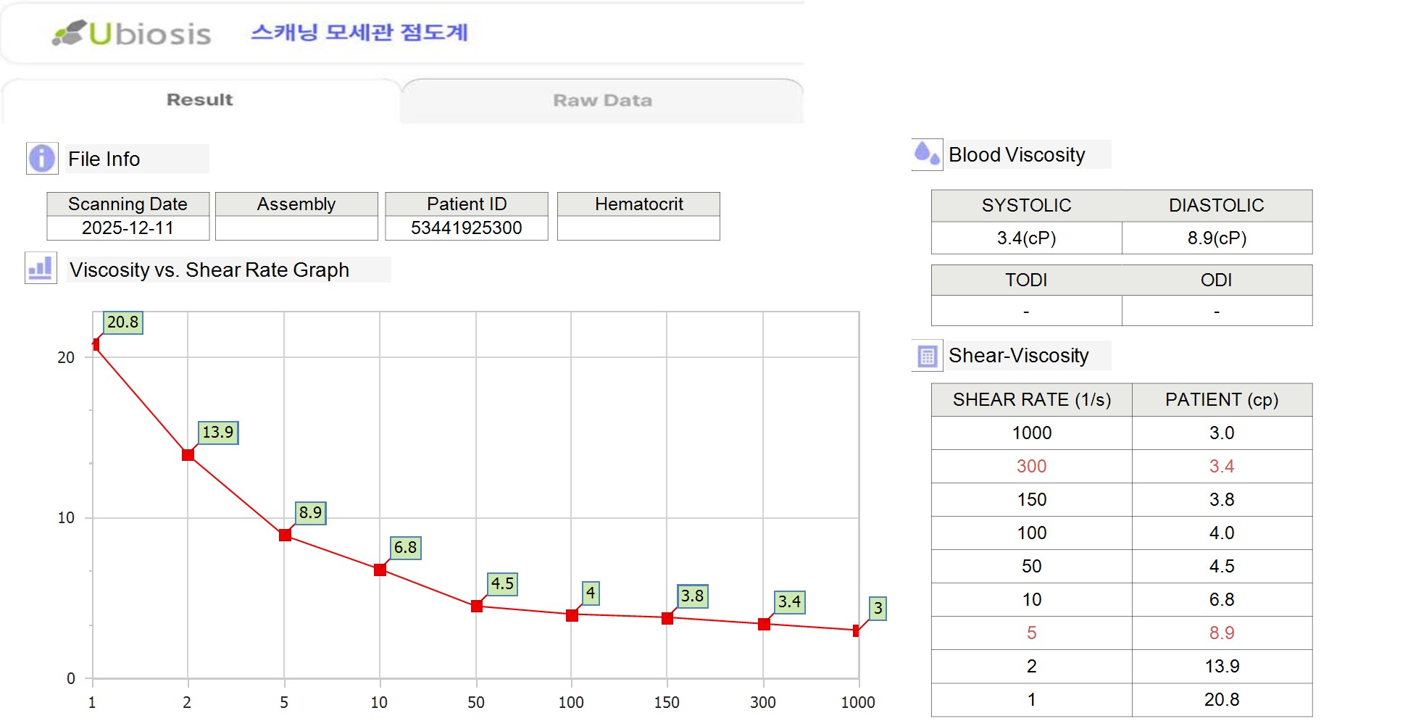Click the Assembly input field
Screen dimensions: 1408x721
pyautogui.click(x=296, y=228)
